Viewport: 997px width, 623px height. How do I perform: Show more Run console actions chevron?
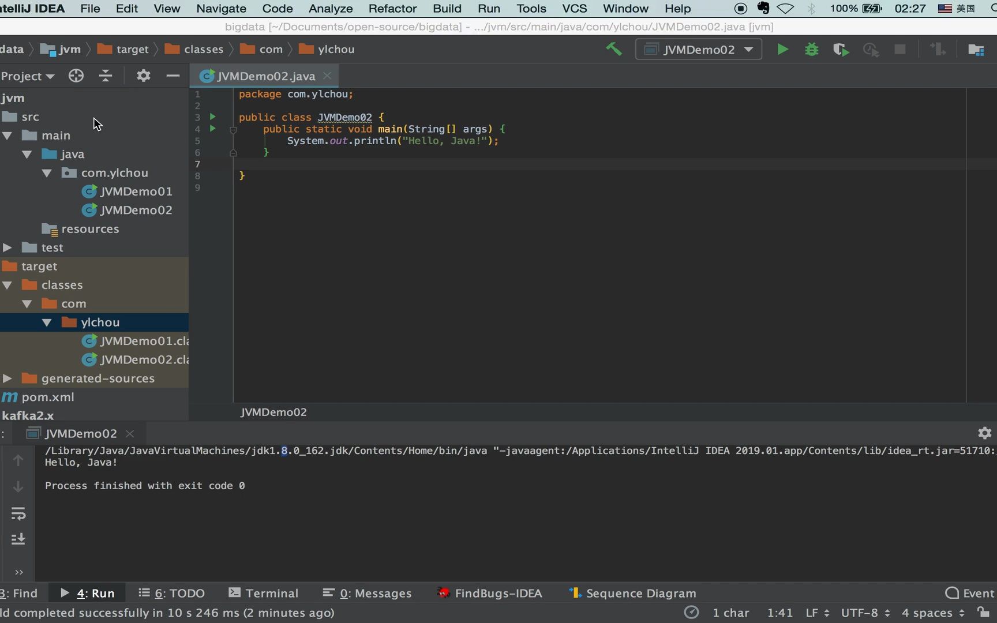19,572
